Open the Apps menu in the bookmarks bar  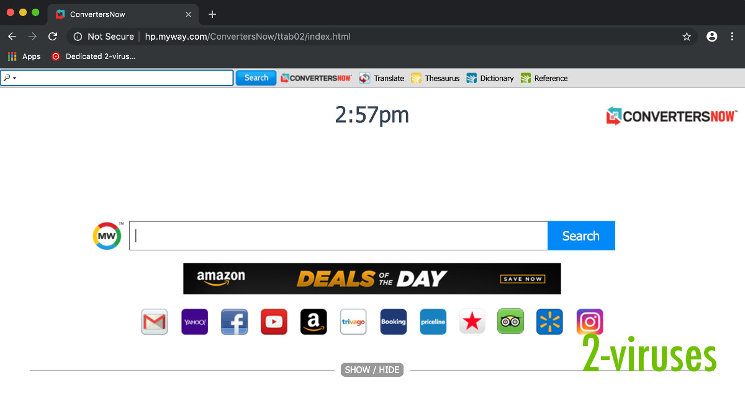[24, 56]
